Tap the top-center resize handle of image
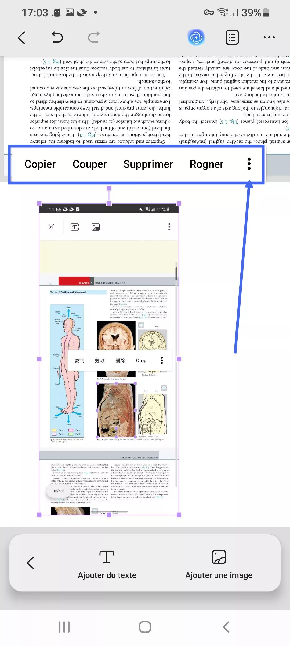Screen dimensions: 290x646 coord(109,203)
